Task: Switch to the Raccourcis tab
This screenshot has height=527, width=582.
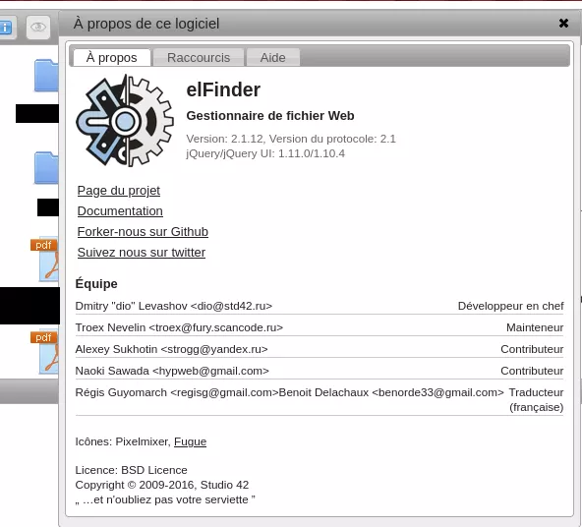Action: pyautogui.click(x=199, y=58)
